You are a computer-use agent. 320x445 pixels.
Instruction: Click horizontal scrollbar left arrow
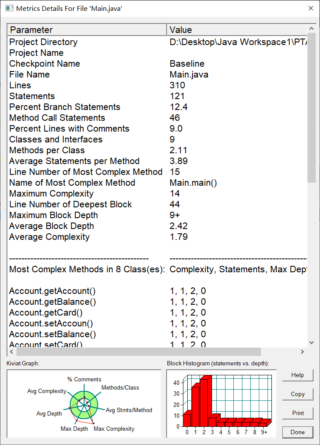[12, 352]
